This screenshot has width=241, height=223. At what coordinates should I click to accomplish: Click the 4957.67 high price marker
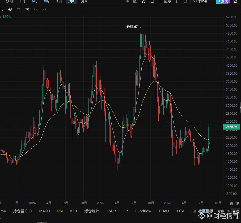pos(132,27)
